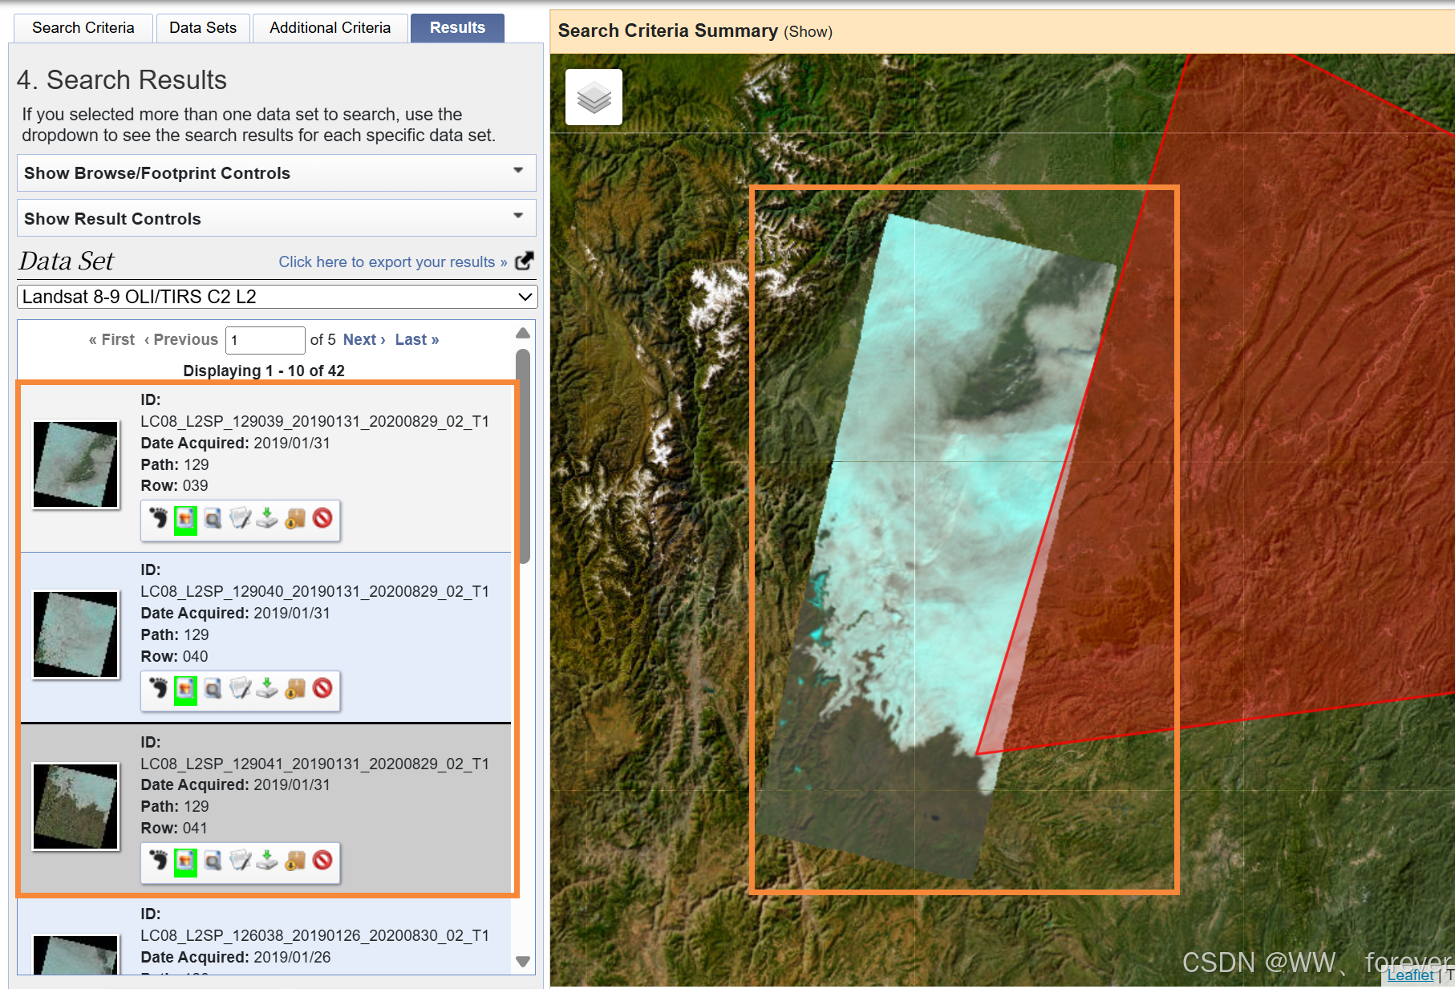Viewport: 1455px width, 989px height.
Task: Open download options for scene 129039
Action: pos(267,519)
